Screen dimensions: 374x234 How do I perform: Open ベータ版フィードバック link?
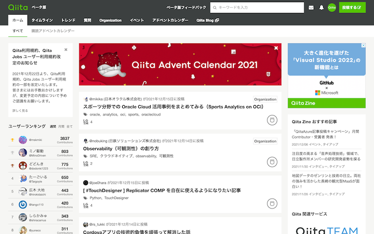pyautogui.click(x=186, y=8)
